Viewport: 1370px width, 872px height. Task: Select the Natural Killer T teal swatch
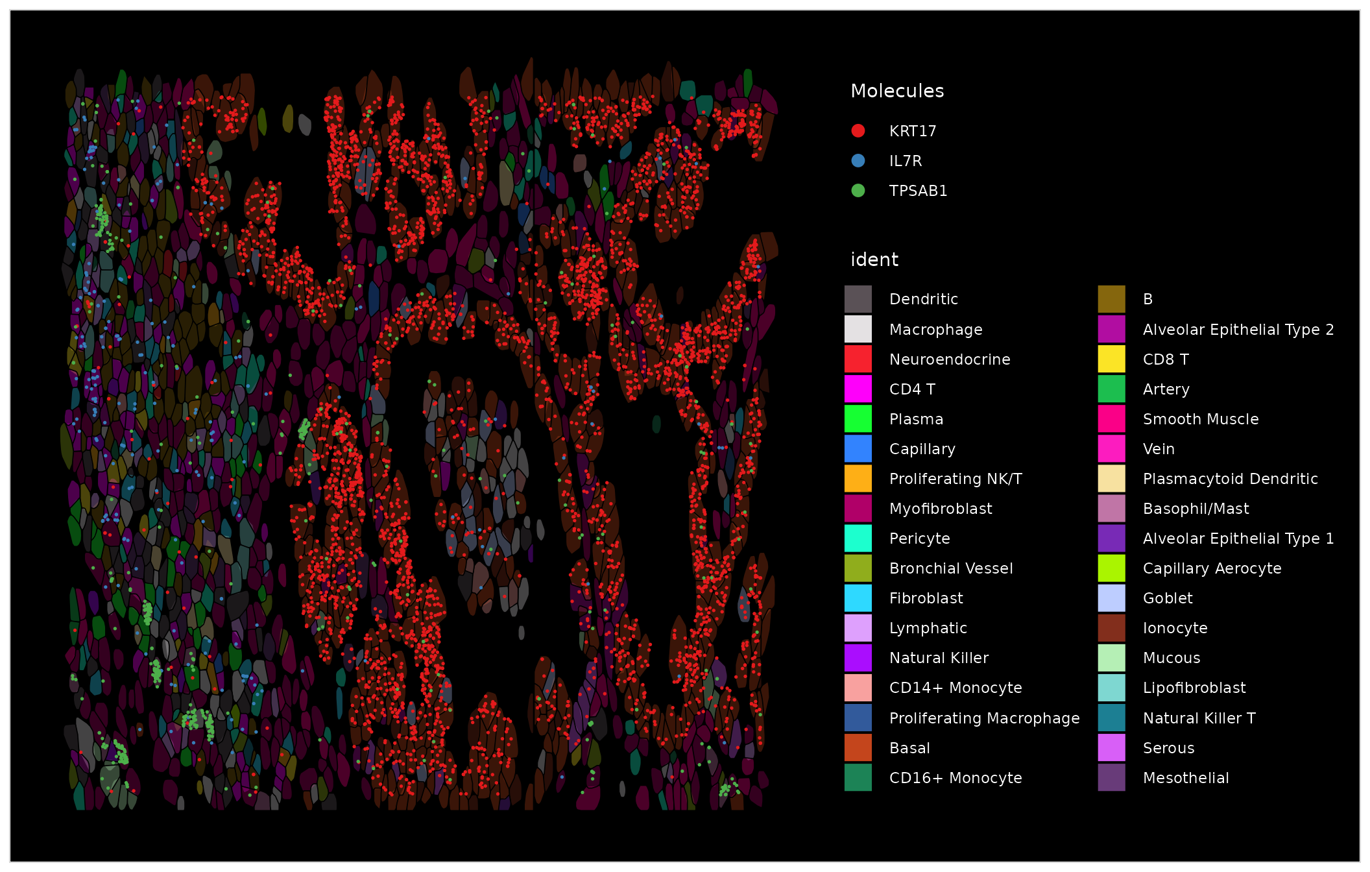[x=1111, y=718]
